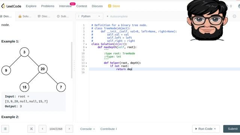Open the Python language dropdown
The image size is (240, 135).
point(89,16)
